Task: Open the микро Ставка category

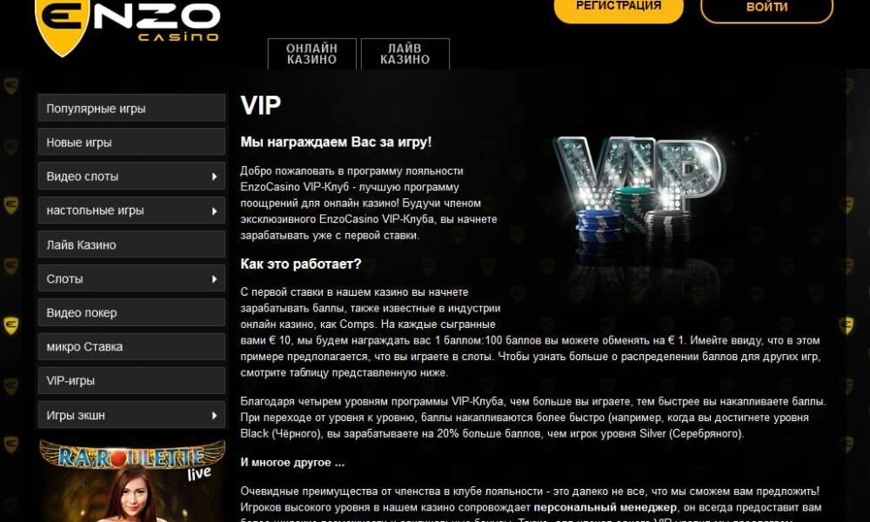Action: [x=131, y=347]
